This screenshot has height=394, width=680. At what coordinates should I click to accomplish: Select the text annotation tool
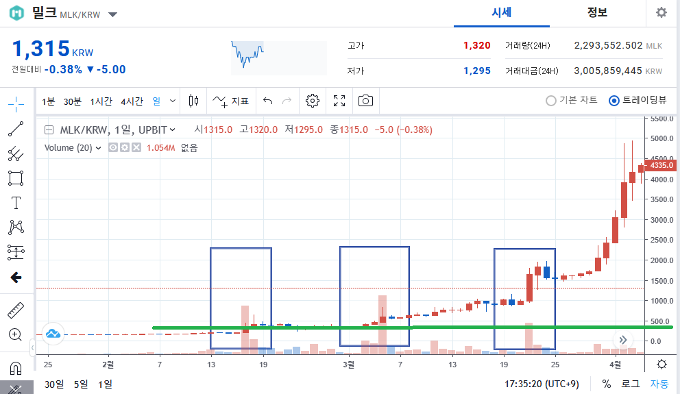click(x=16, y=203)
